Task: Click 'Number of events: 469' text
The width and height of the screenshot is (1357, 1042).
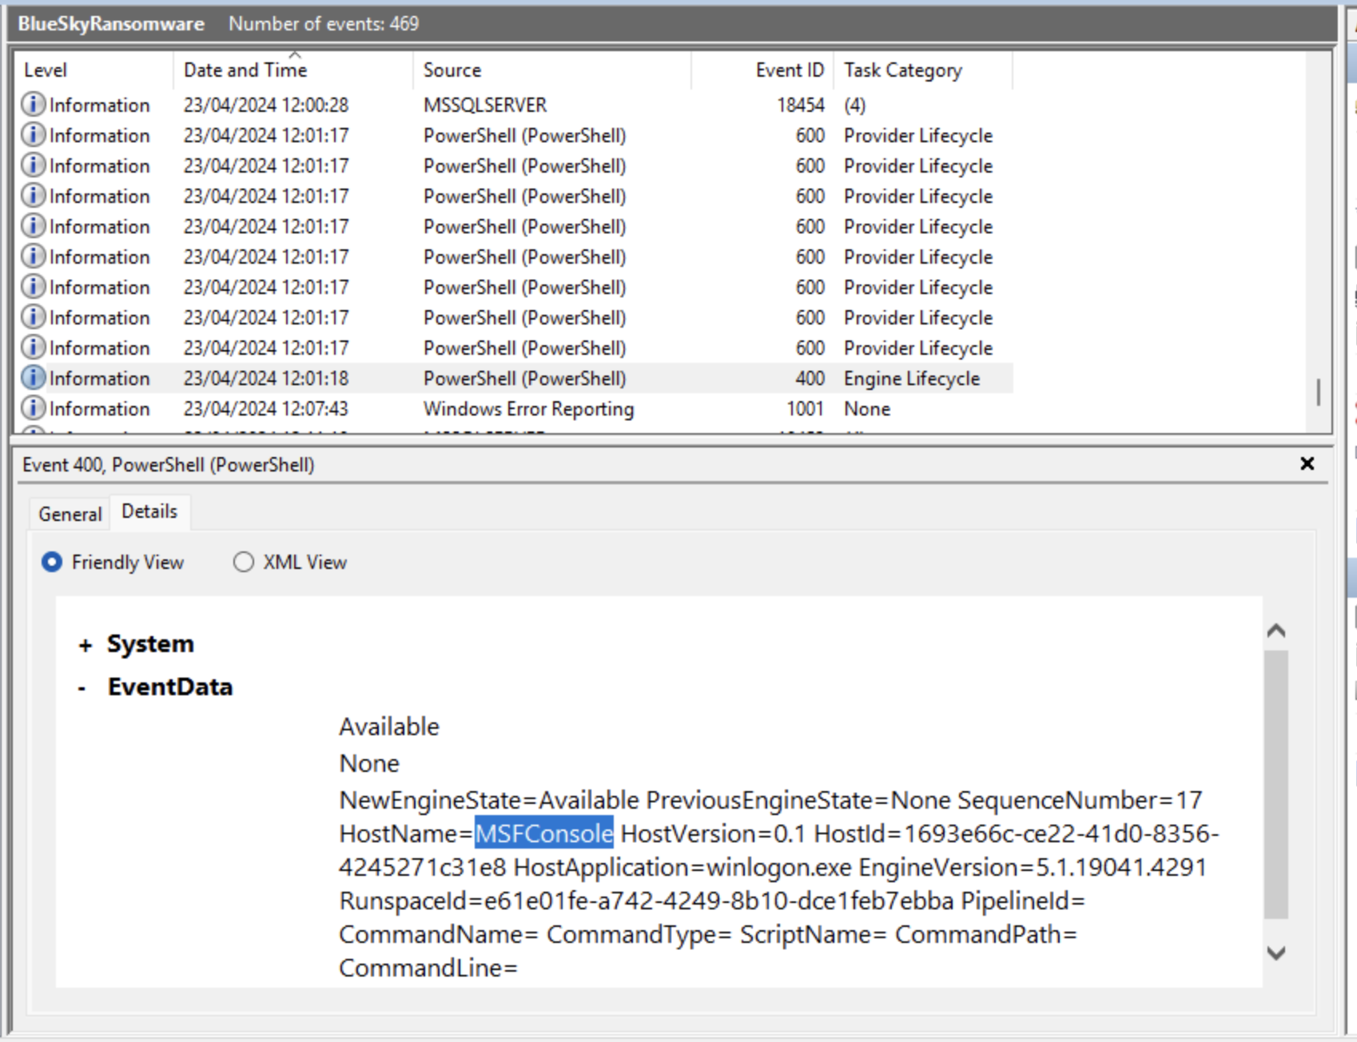Action: click(x=324, y=24)
